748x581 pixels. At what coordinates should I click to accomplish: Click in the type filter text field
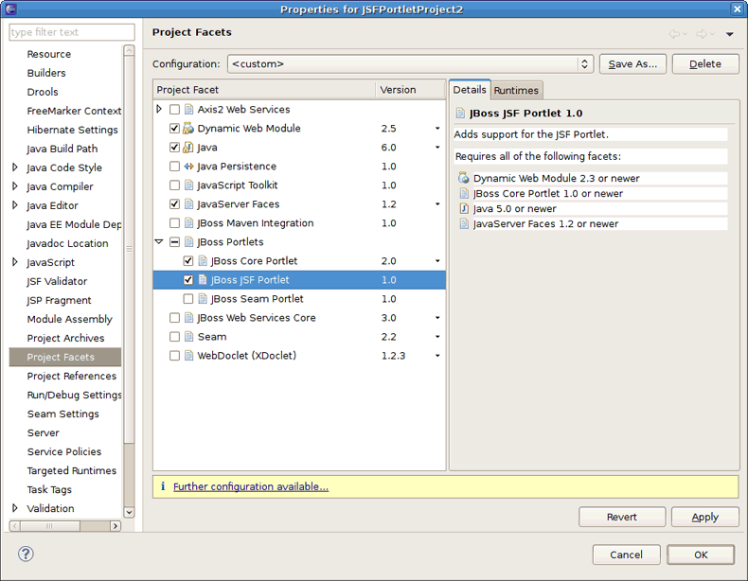click(x=72, y=32)
